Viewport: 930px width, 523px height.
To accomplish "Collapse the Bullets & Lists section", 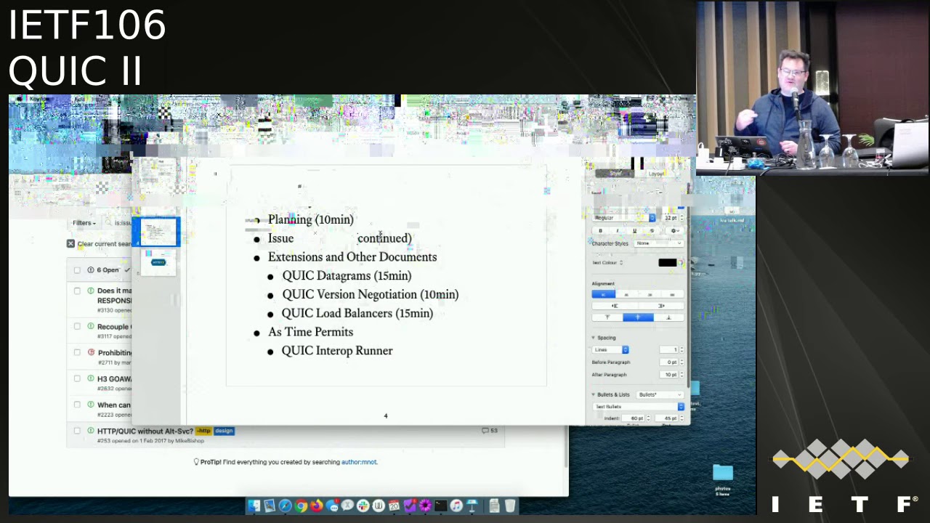I will [593, 394].
